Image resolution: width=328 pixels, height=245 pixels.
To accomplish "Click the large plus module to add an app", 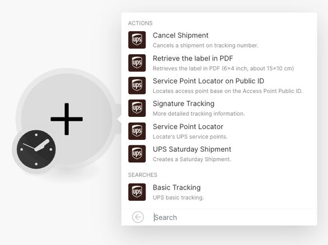I will coord(67,119).
